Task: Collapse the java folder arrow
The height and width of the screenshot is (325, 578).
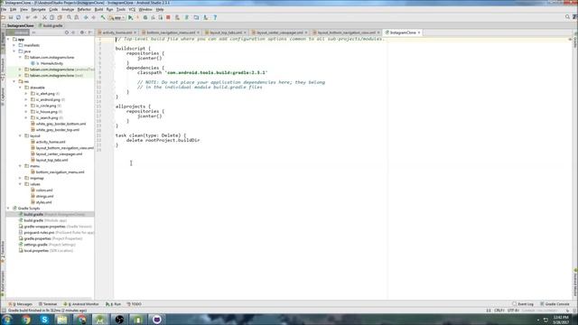Action: (14, 51)
